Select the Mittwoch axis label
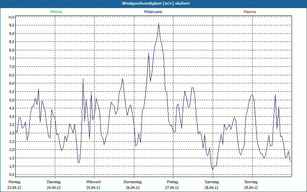This screenshot has height=192, width=307. (x=94, y=182)
